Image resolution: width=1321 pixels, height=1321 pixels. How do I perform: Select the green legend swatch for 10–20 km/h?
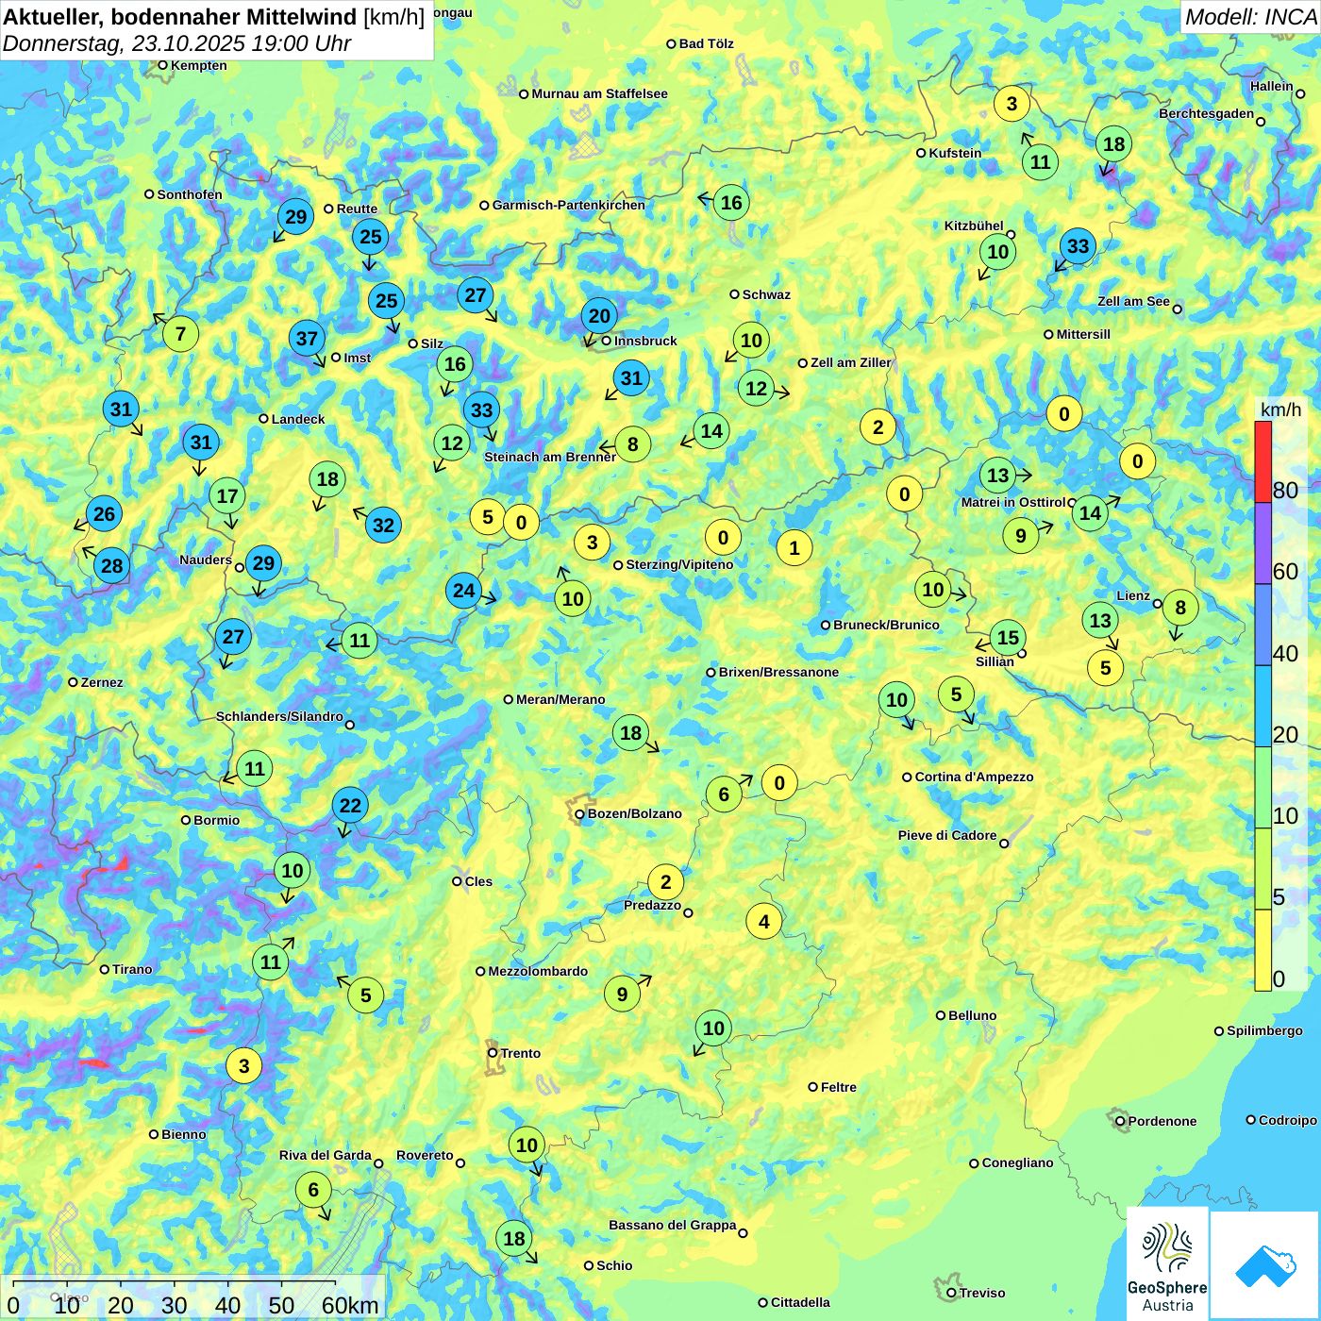tap(1263, 788)
